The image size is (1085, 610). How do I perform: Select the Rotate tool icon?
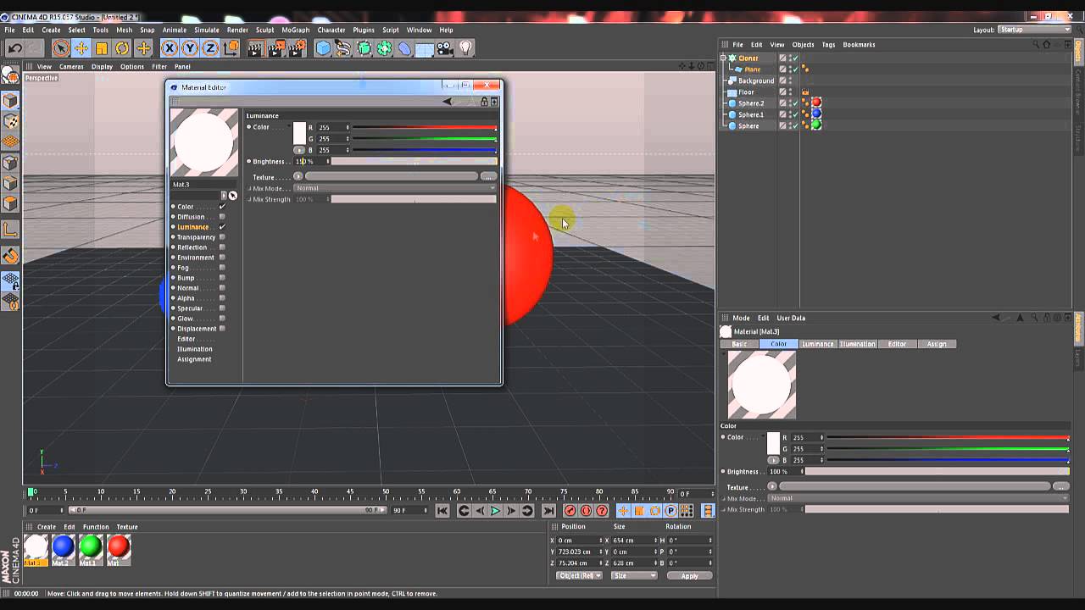pyautogui.click(x=122, y=48)
